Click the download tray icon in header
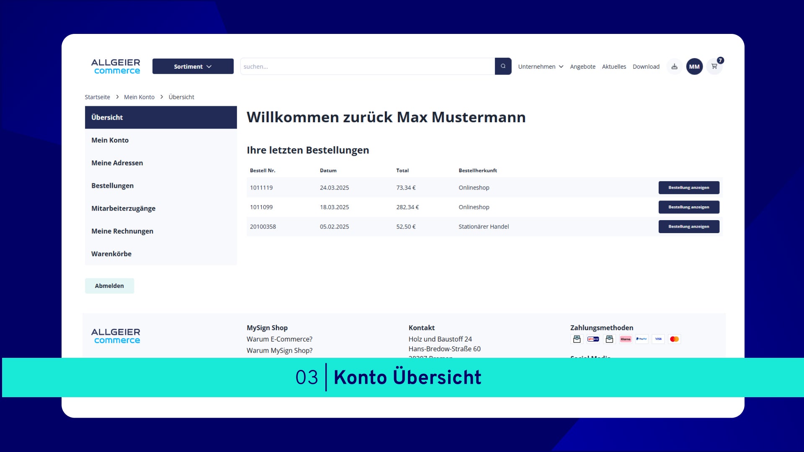The width and height of the screenshot is (804, 452). [674, 67]
